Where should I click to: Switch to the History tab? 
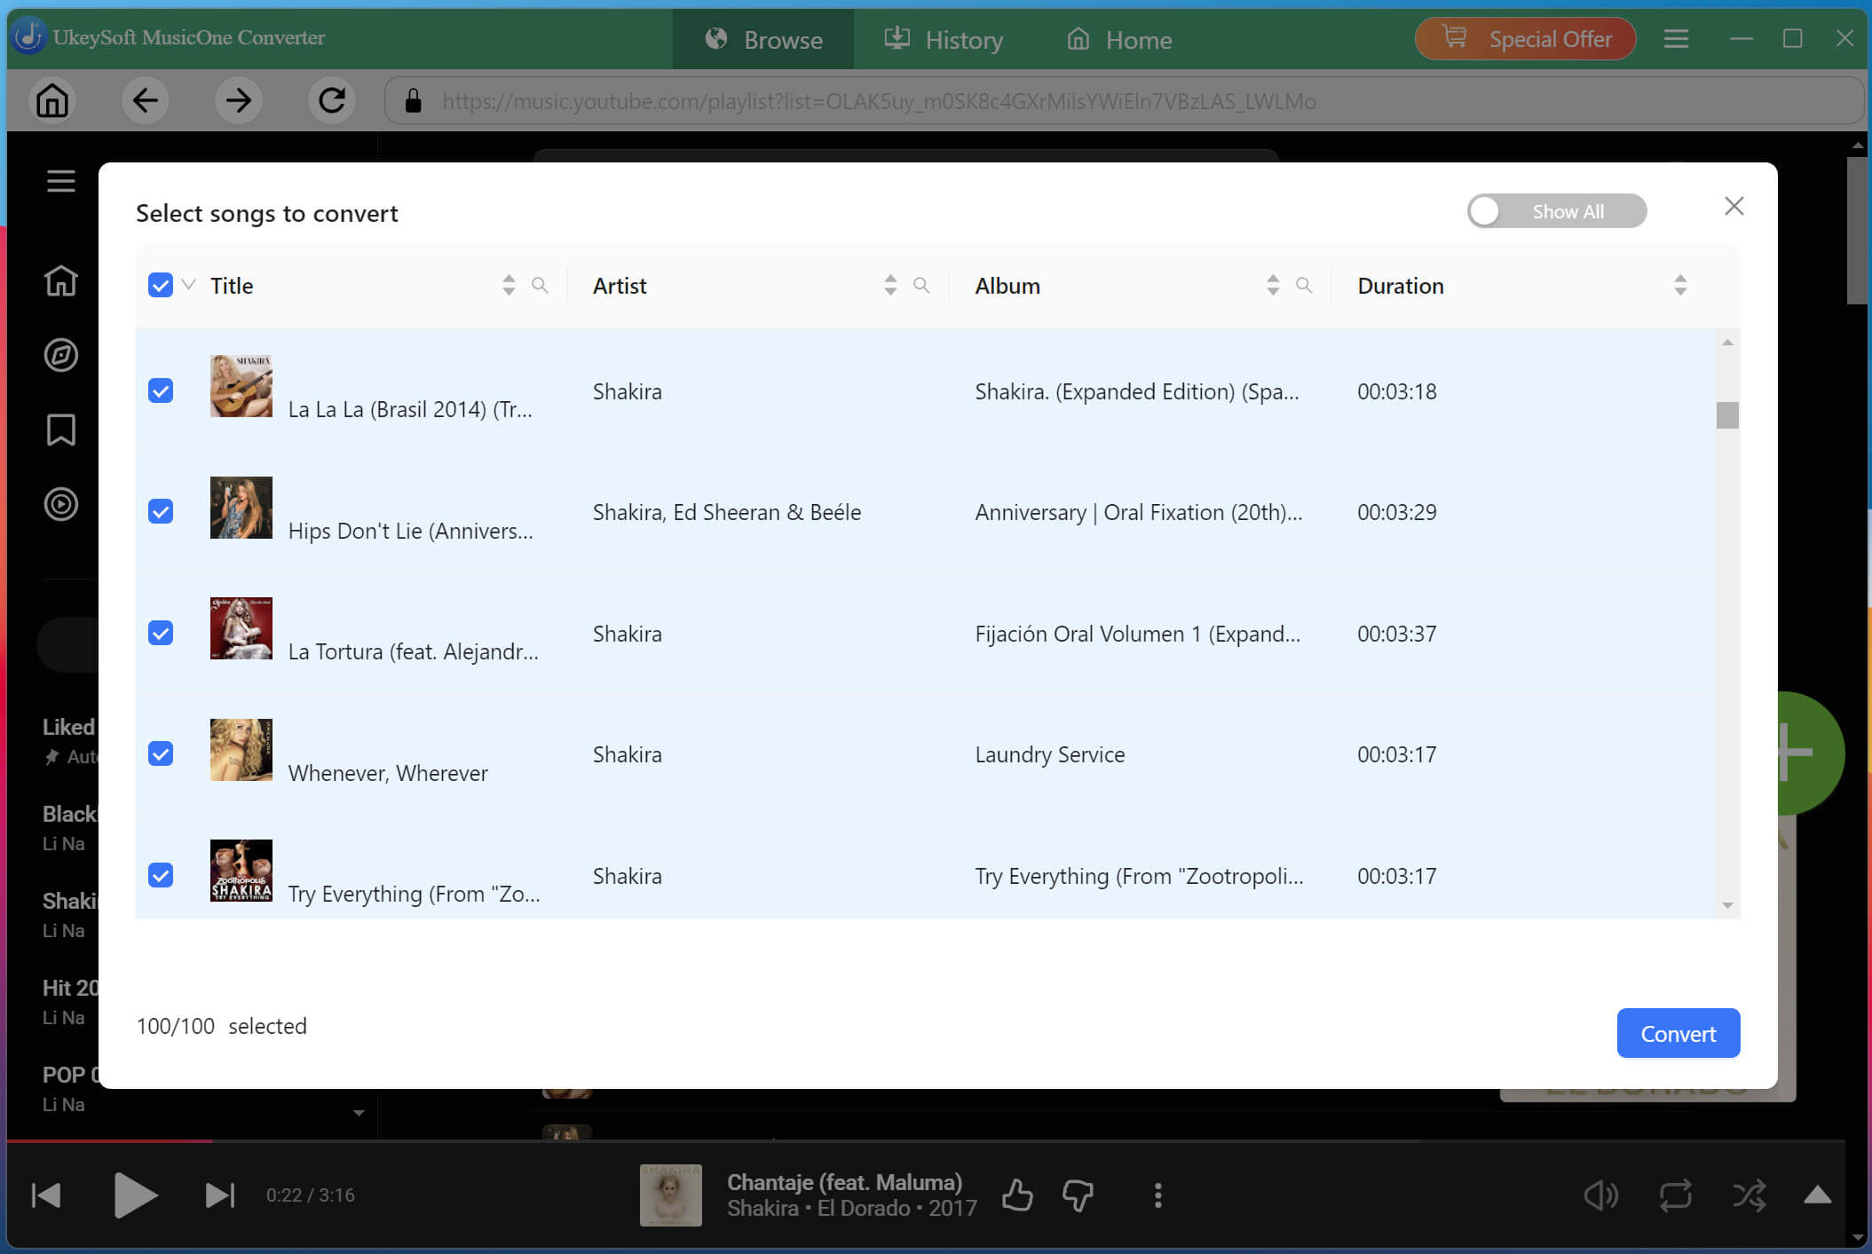944,39
